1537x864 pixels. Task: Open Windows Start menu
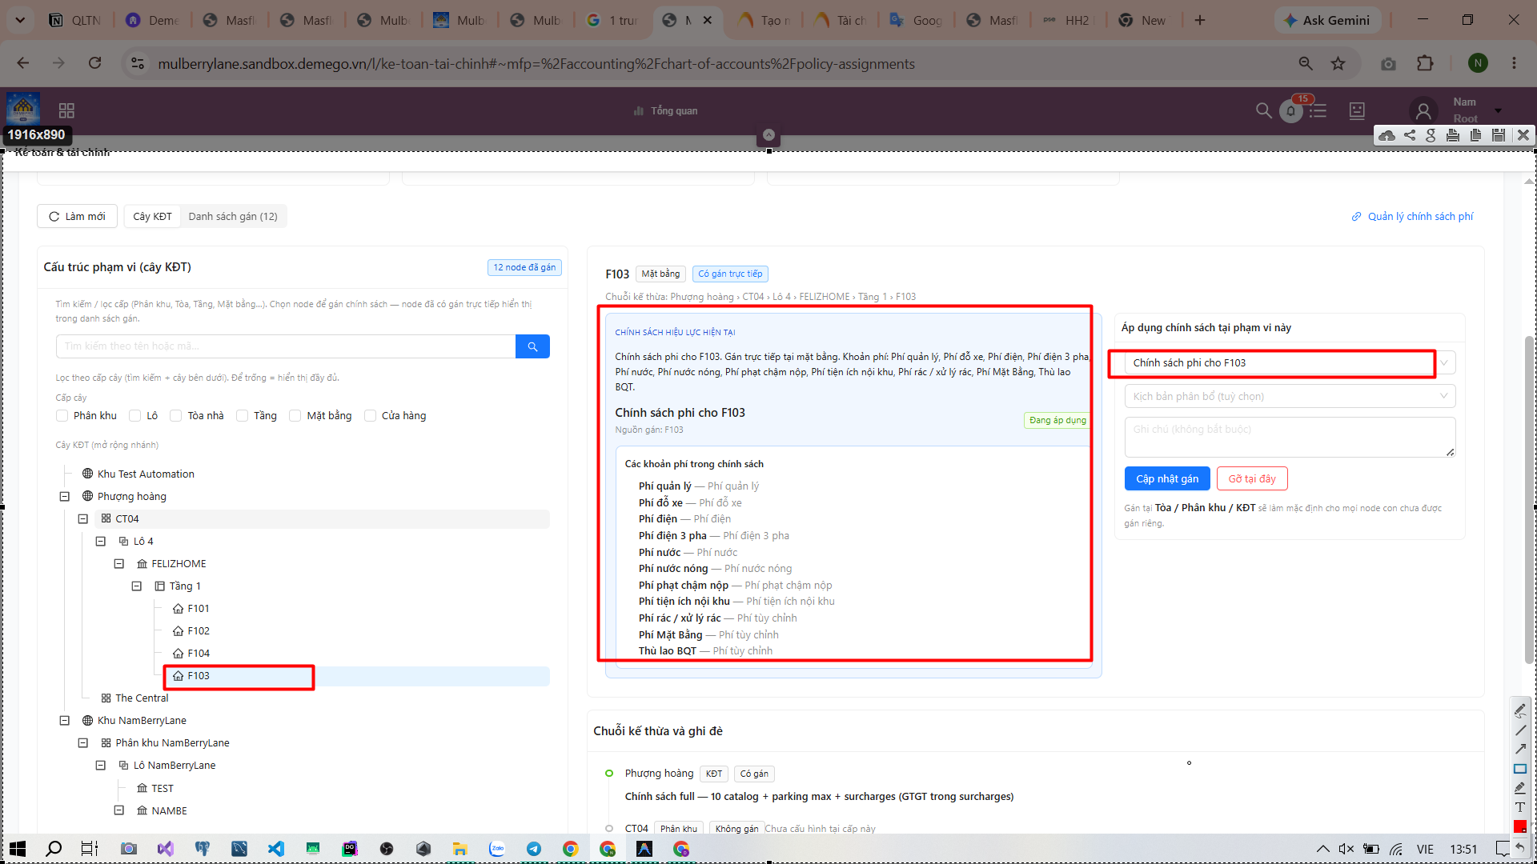coord(18,849)
